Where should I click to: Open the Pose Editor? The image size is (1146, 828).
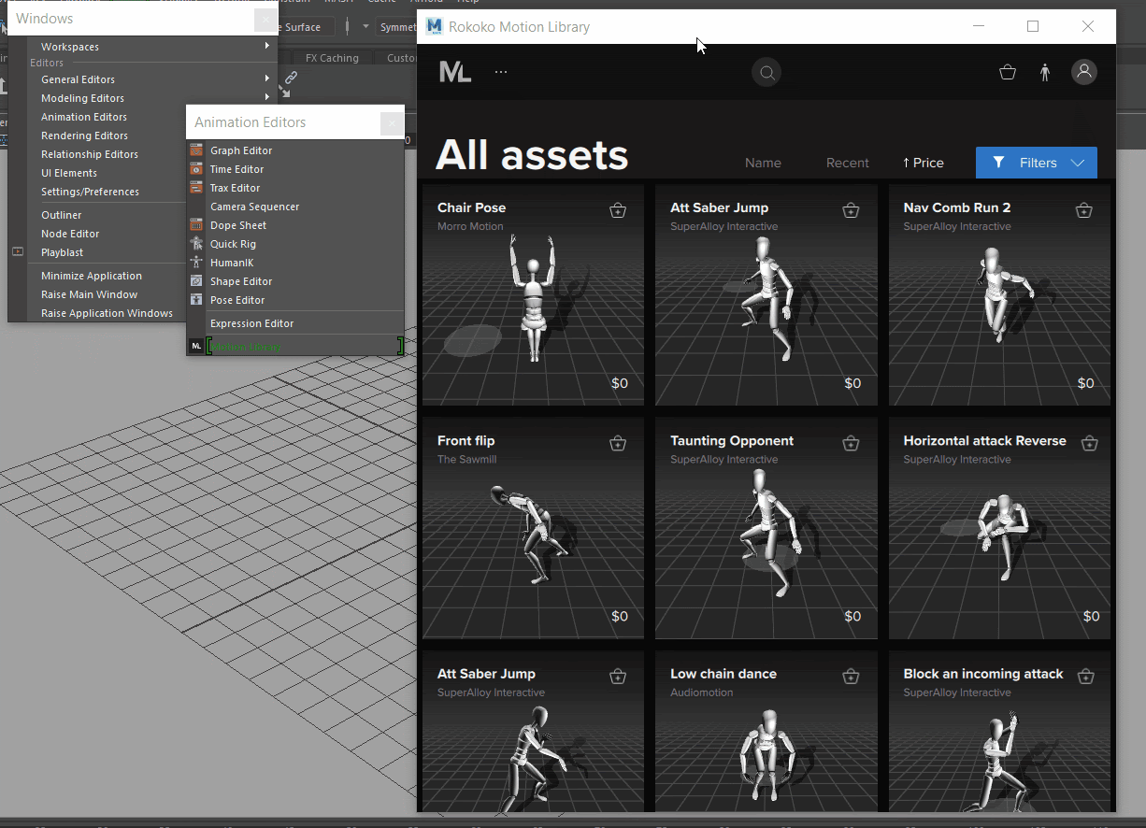[x=237, y=300]
